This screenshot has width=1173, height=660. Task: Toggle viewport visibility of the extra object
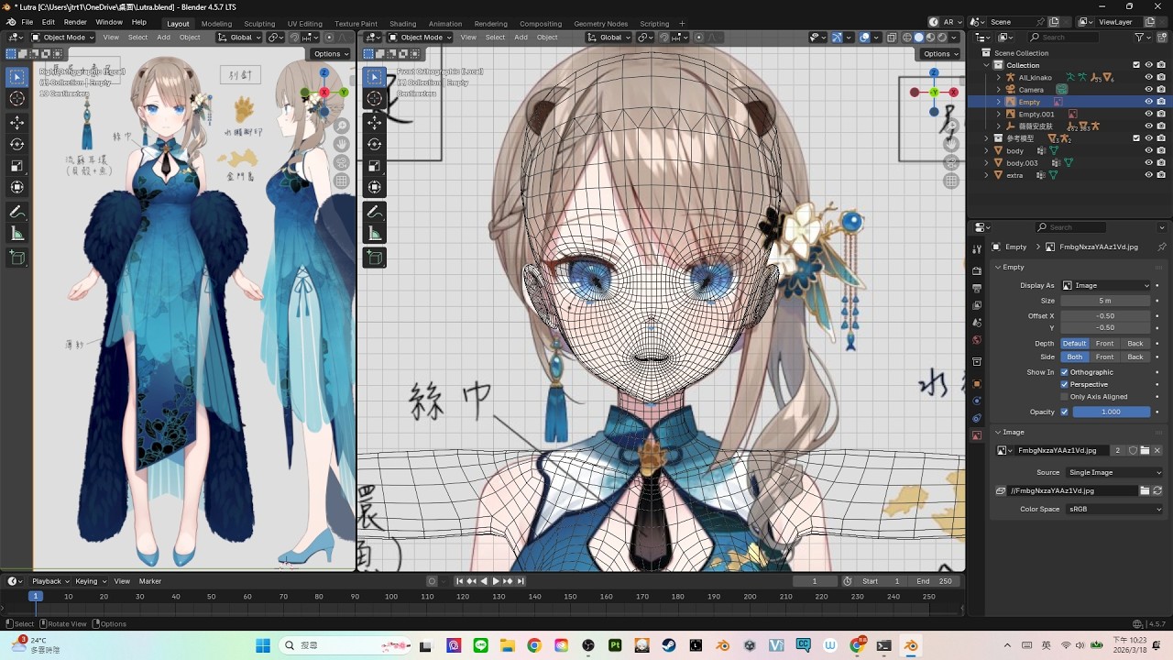[x=1148, y=175]
